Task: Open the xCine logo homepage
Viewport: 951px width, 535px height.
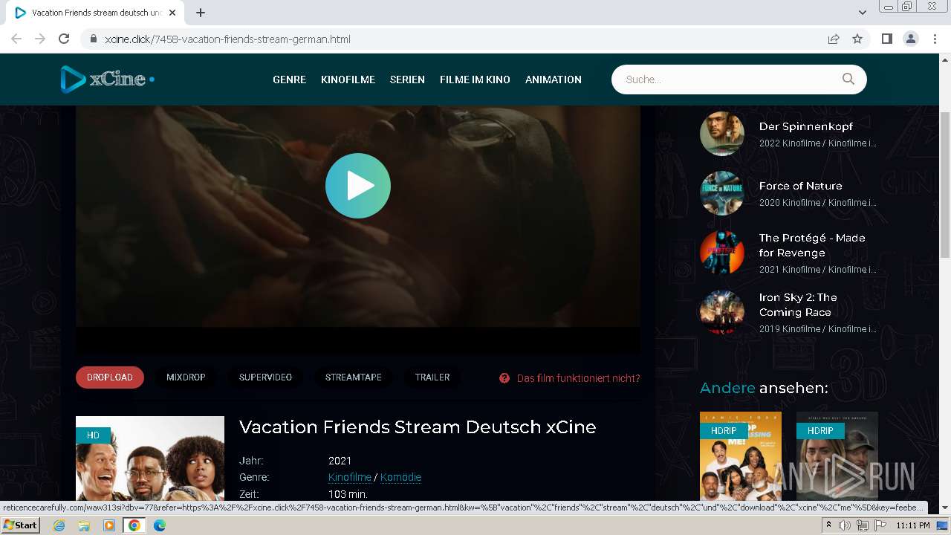Action: 107,79
